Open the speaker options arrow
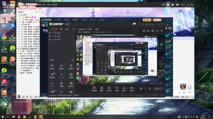 [135, 88]
